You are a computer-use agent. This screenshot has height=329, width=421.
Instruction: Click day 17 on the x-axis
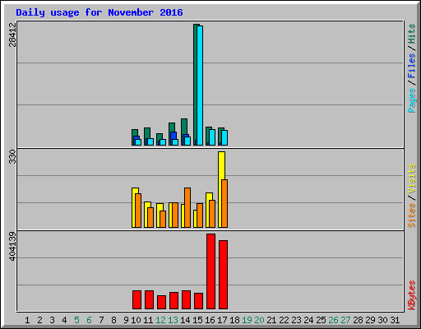[222, 320]
